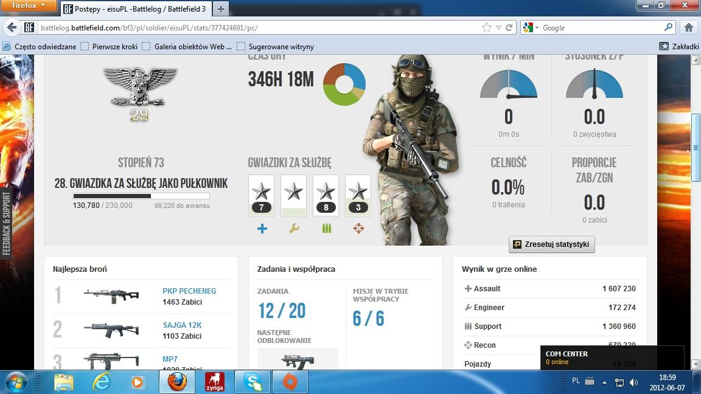Open the address bar history dropdown arrow
Image resolution: width=701 pixels, height=394 pixels.
498,28
